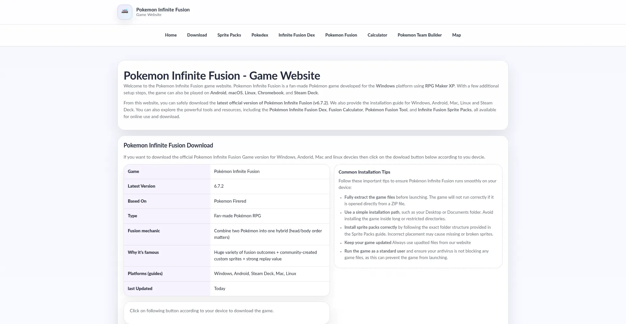Open the Map page
Image resolution: width=626 pixels, height=324 pixels.
[x=456, y=35]
